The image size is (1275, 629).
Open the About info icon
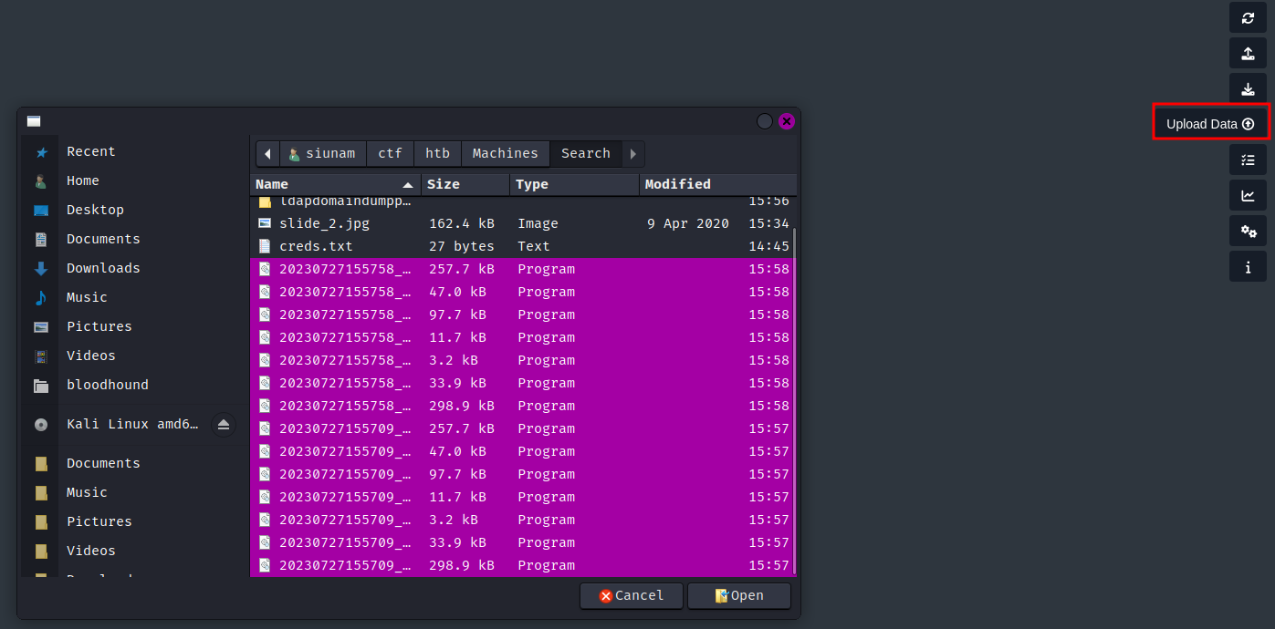(x=1248, y=266)
